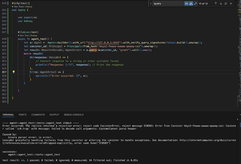Screen dimensions: 241x164
Task: Click the '// Print the response' comment on line 855
Action: pos(108,65)
